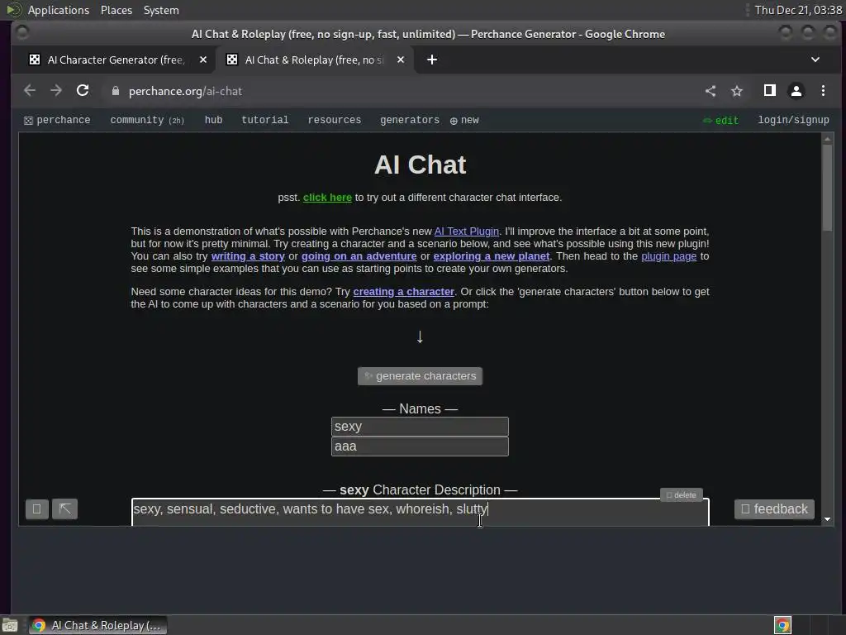Open Chrome side panel icon

[x=770, y=91]
